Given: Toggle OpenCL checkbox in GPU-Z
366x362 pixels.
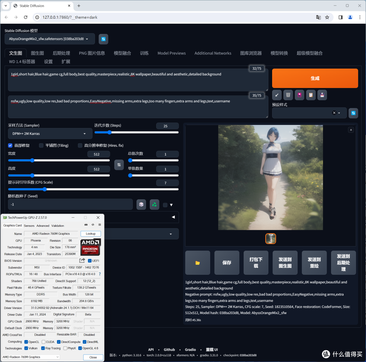Looking at the screenshot, I should pos(26,342).
